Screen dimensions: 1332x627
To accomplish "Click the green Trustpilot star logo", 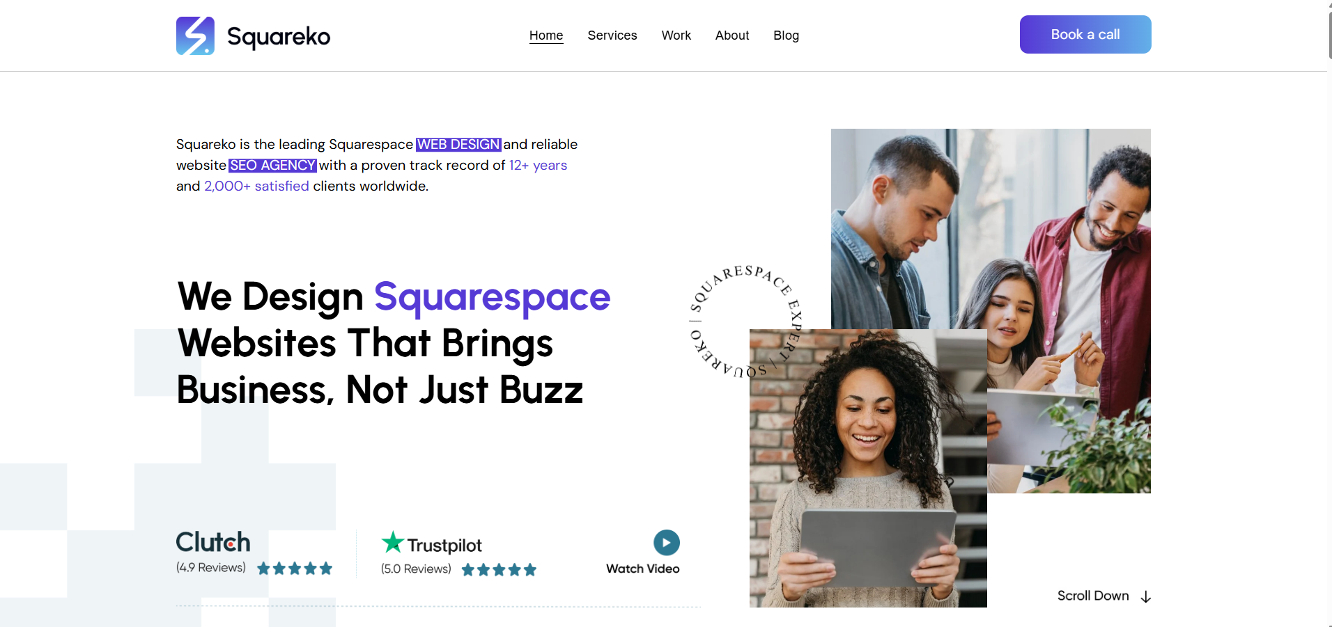I will tap(393, 542).
